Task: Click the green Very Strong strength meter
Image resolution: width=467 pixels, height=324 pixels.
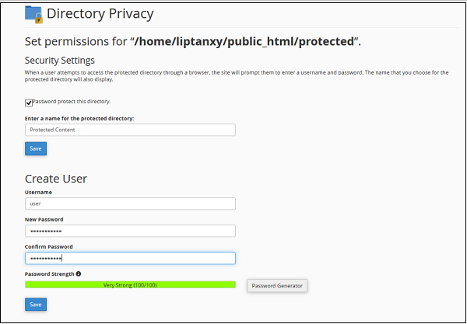Action: click(x=130, y=285)
